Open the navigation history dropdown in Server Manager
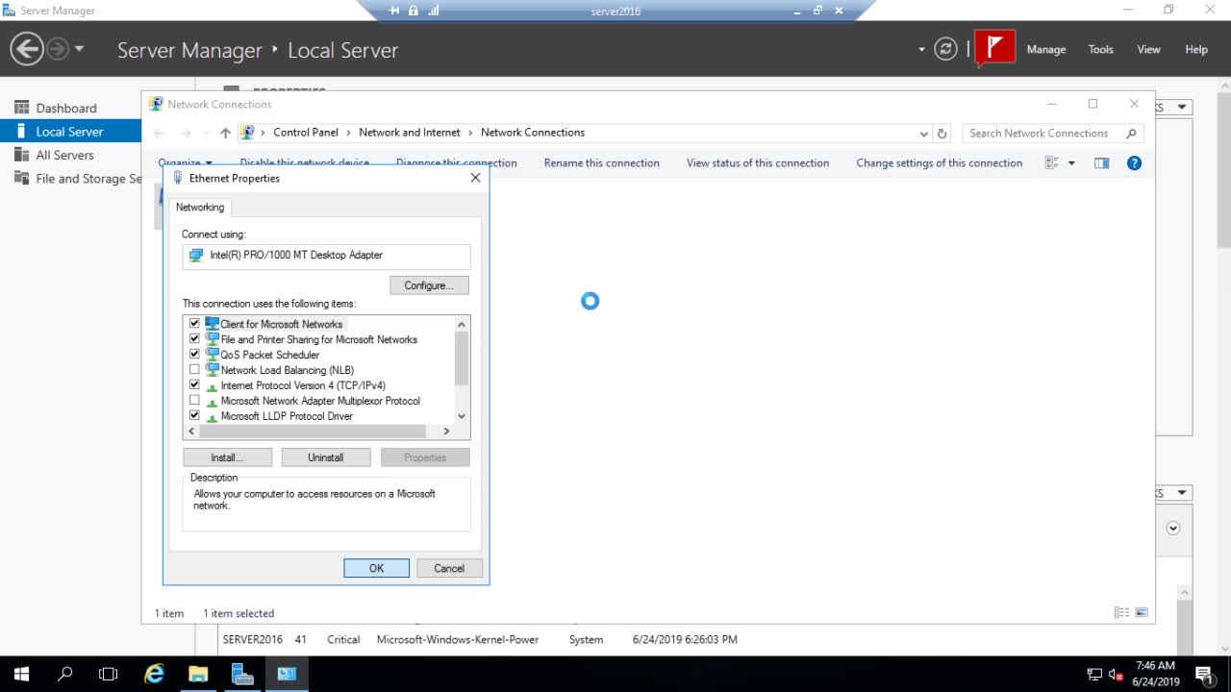The height and width of the screenshot is (692, 1231). pos(79,49)
